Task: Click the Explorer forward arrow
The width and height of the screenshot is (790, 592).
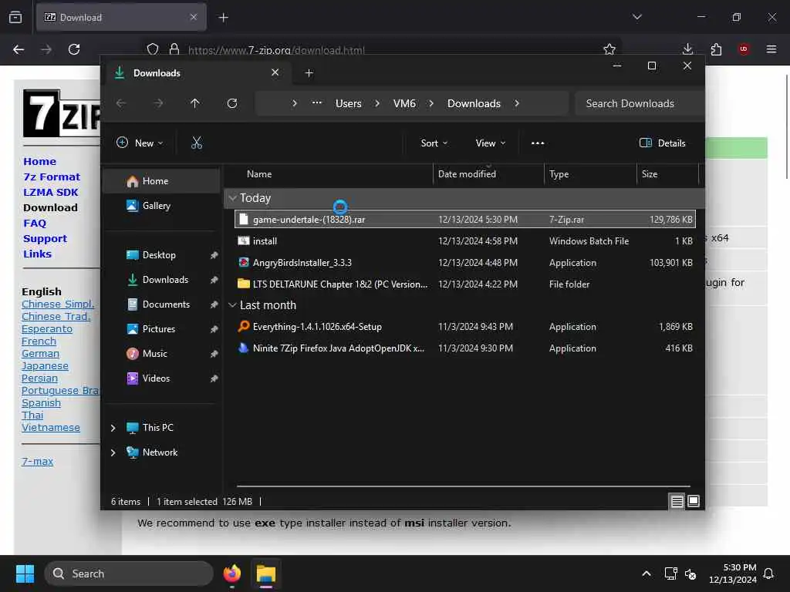Action: [158, 103]
